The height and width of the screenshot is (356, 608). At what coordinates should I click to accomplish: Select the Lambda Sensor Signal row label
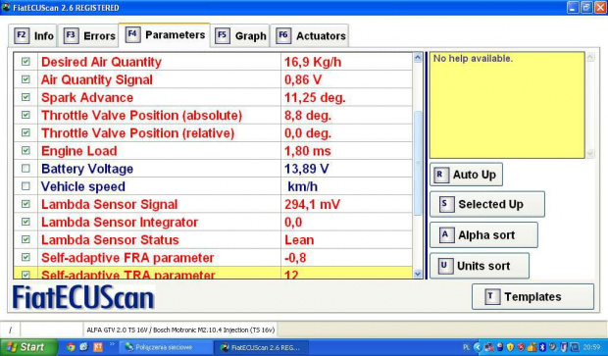[110, 204]
